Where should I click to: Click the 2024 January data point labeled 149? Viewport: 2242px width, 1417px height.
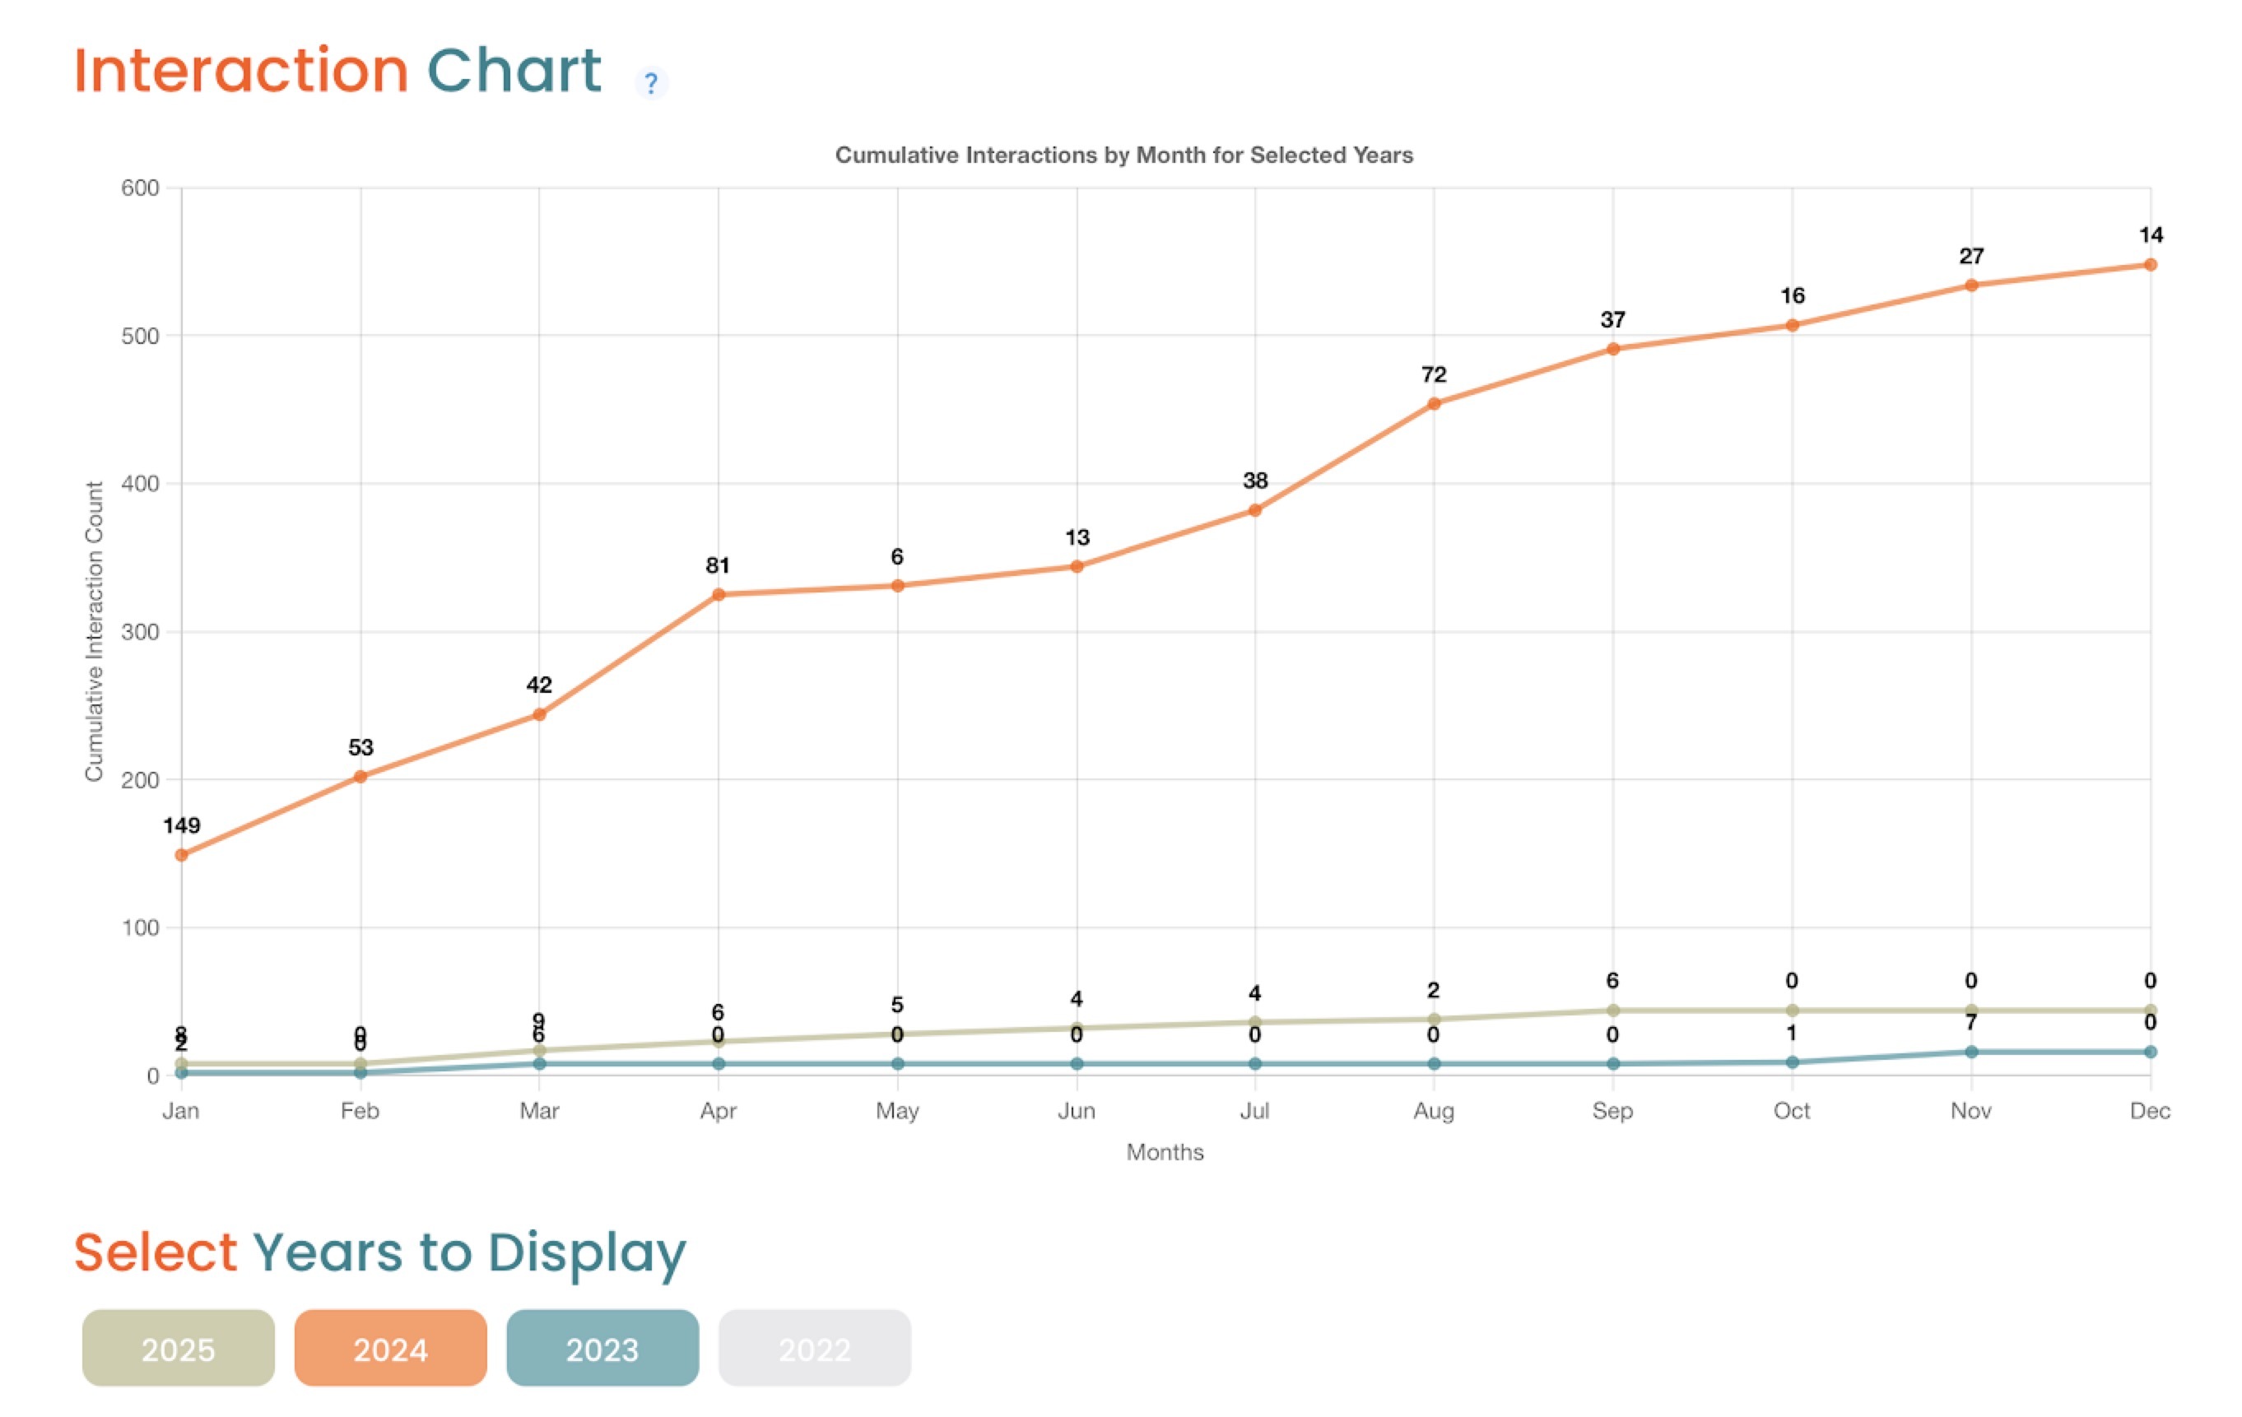tap(182, 855)
